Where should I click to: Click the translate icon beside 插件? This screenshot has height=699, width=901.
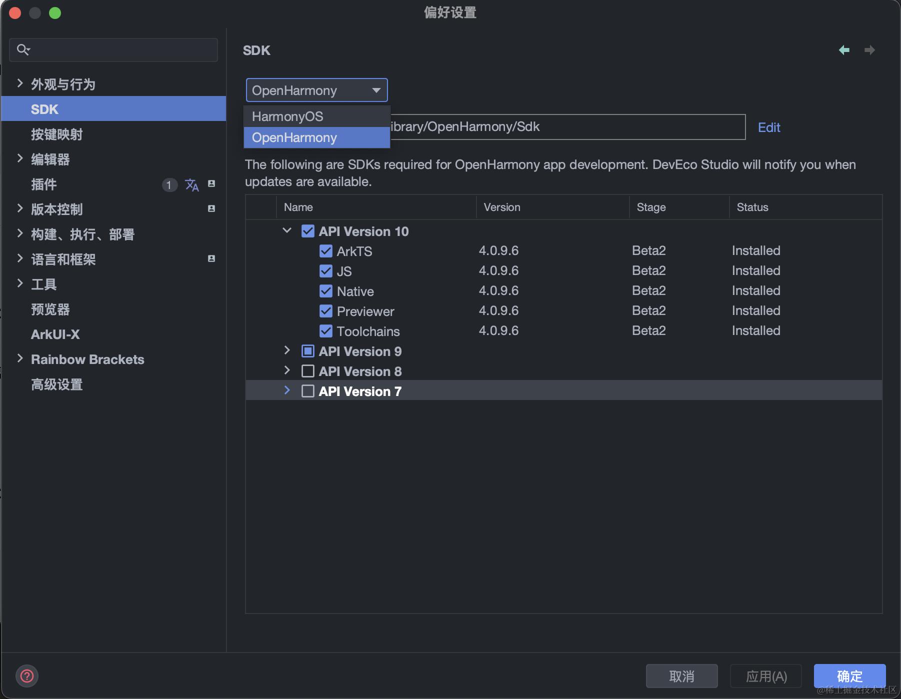point(192,185)
